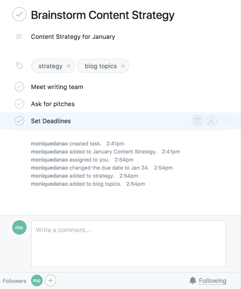
Task: Toggle completion on the Set Deadlines subtask
Action: pos(19,121)
